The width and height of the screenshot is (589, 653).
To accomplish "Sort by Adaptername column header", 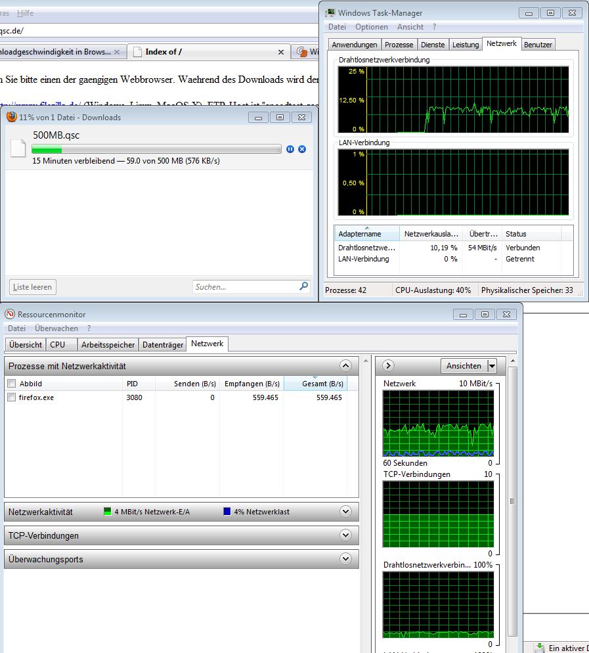I will (366, 234).
